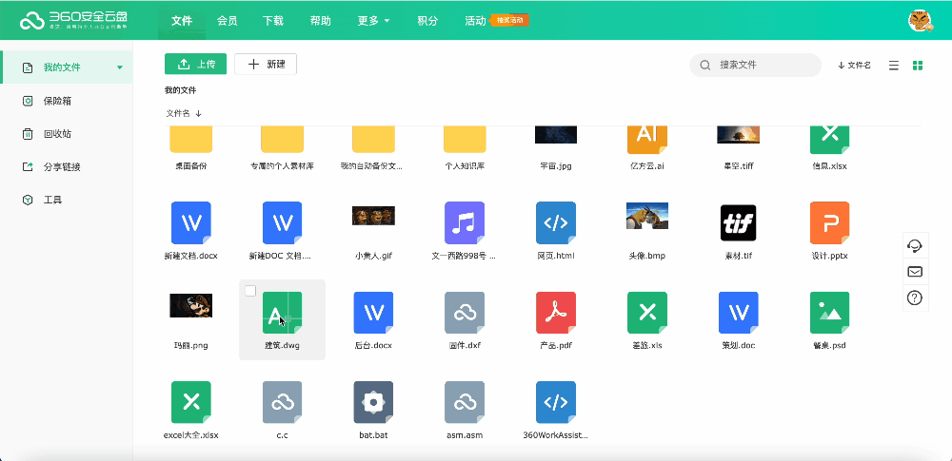The width and height of the screenshot is (952, 461).
Task: Open the 策划.doc document icon
Action: [739, 313]
